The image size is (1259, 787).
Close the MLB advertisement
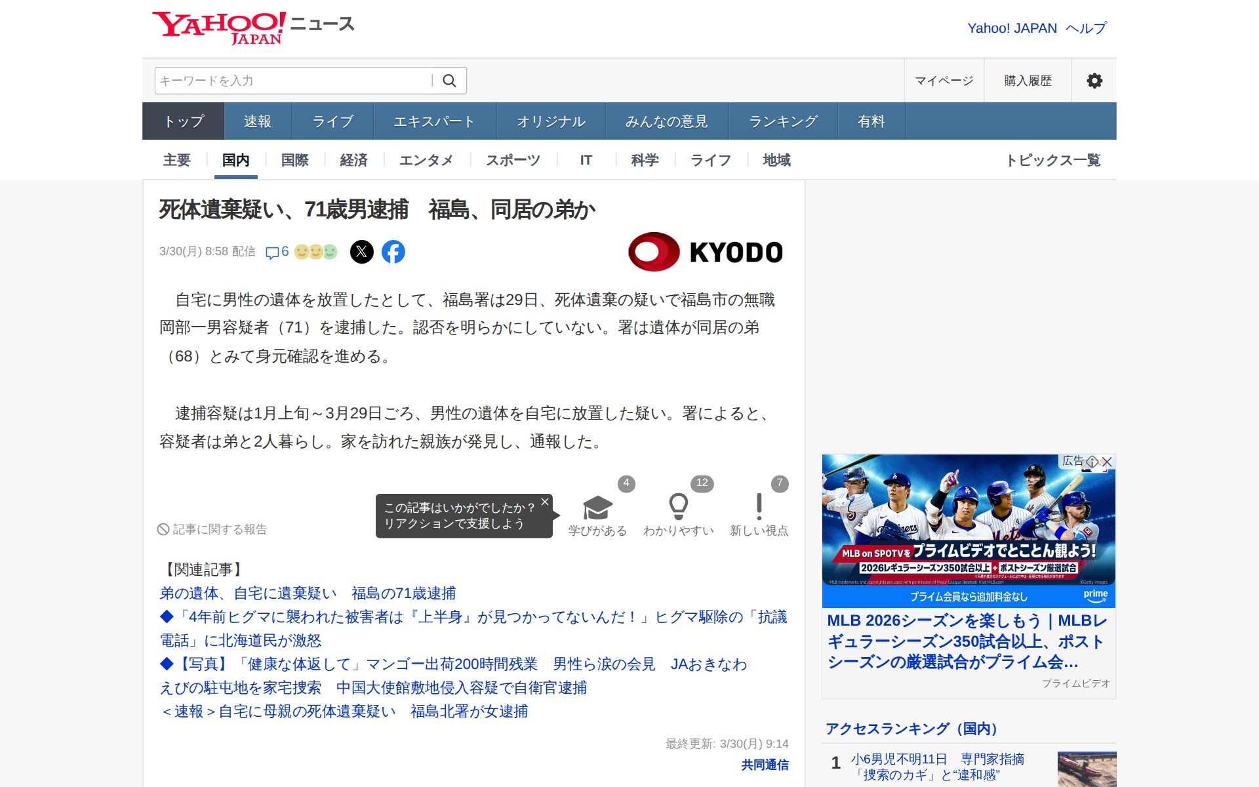pos(1108,462)
